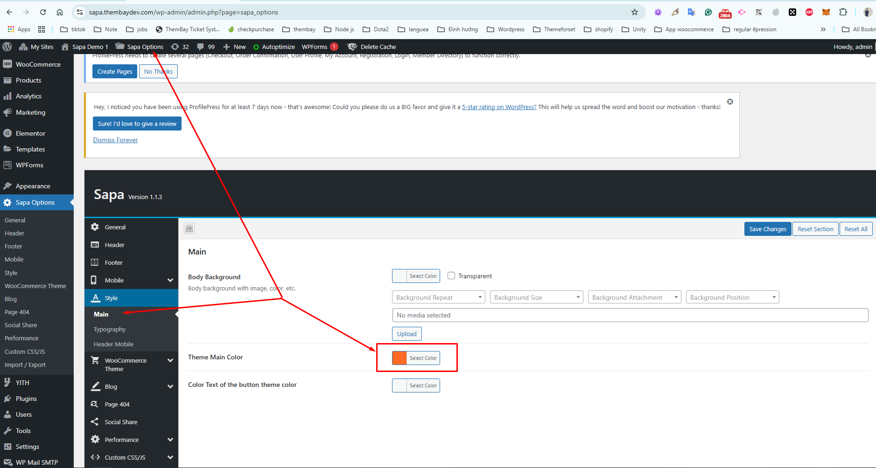Click Delete Cache in admin bar
876x468 pixels.
click(372, 47)
